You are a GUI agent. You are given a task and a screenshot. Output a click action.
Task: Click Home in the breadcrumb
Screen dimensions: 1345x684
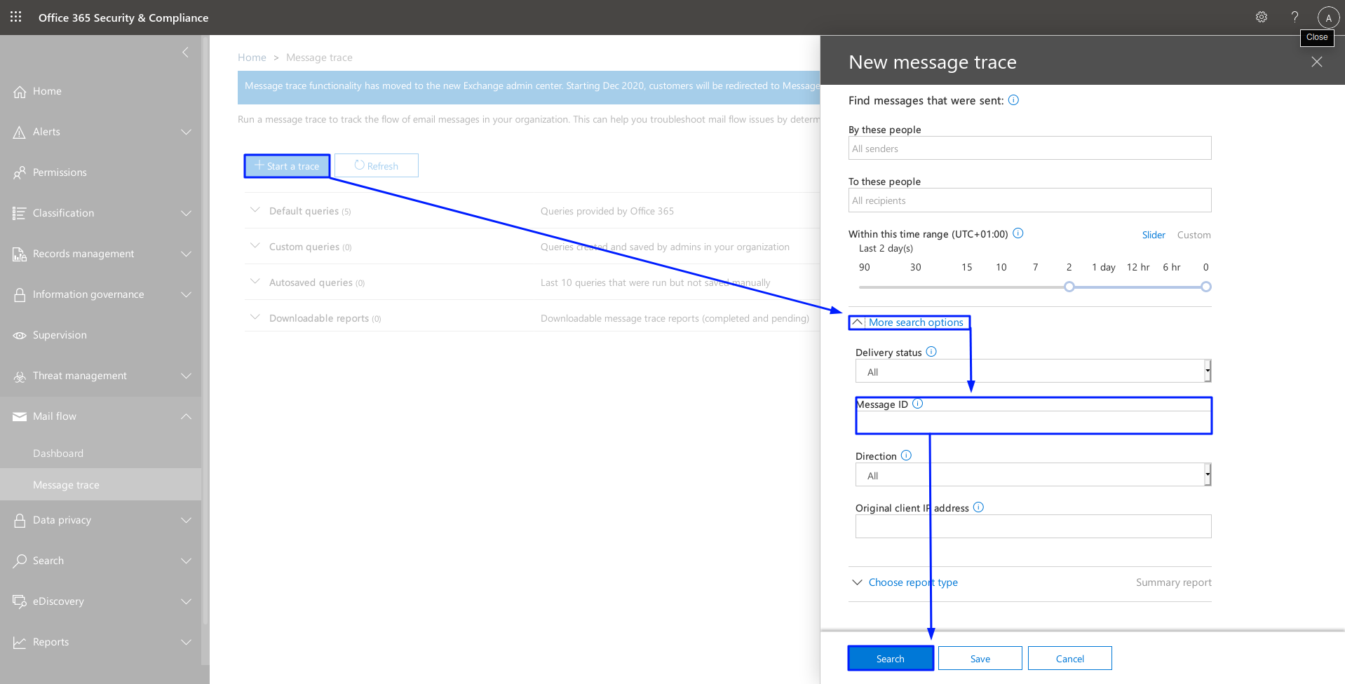point(252,57)
